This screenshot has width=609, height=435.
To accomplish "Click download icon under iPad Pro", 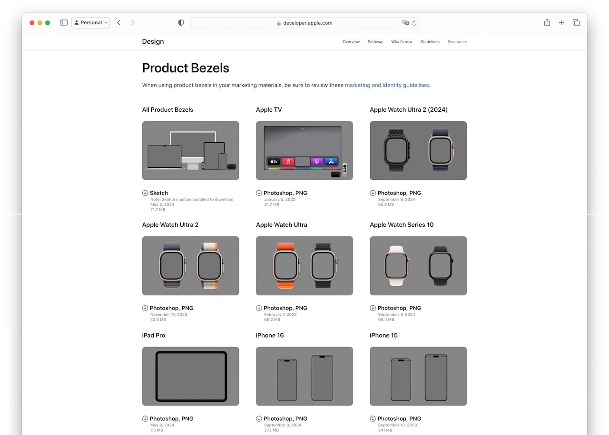I will [x=145, y=419].
